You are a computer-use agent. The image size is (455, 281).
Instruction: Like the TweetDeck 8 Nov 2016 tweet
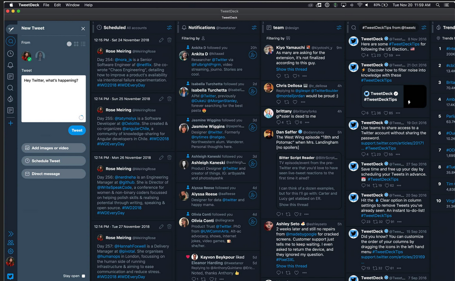tap(386, 55)
